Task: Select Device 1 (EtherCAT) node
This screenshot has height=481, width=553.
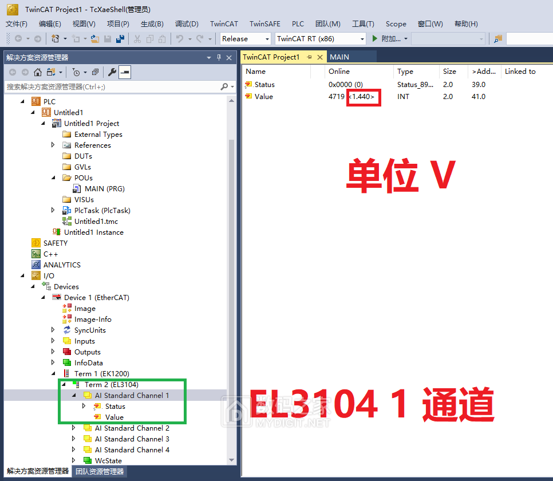Action: (96, 298)
